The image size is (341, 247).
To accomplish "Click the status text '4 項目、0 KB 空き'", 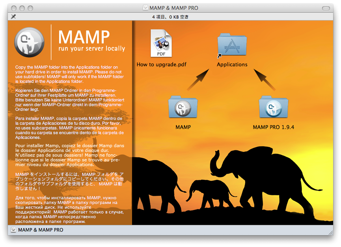I will [170, 17].
